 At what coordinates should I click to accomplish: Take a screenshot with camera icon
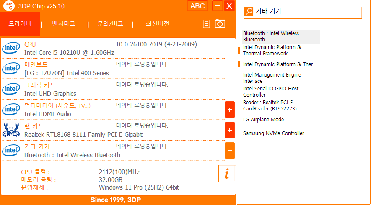[220, 23]
